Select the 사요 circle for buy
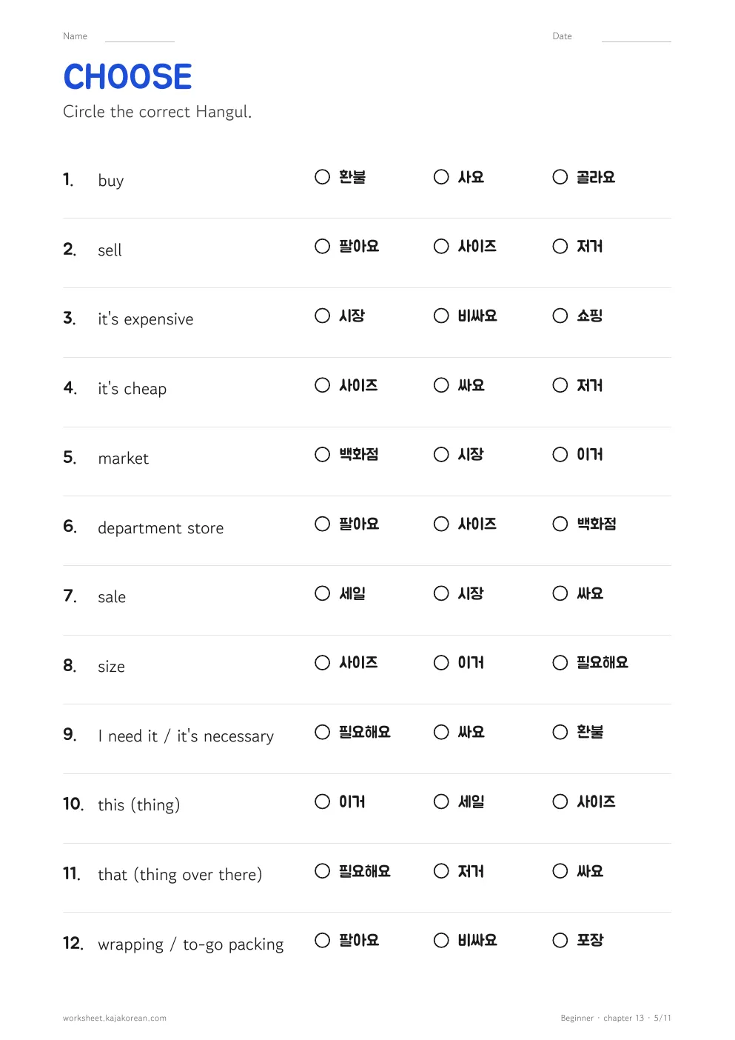Viewport: 735px width, 1040px height. 441,177
